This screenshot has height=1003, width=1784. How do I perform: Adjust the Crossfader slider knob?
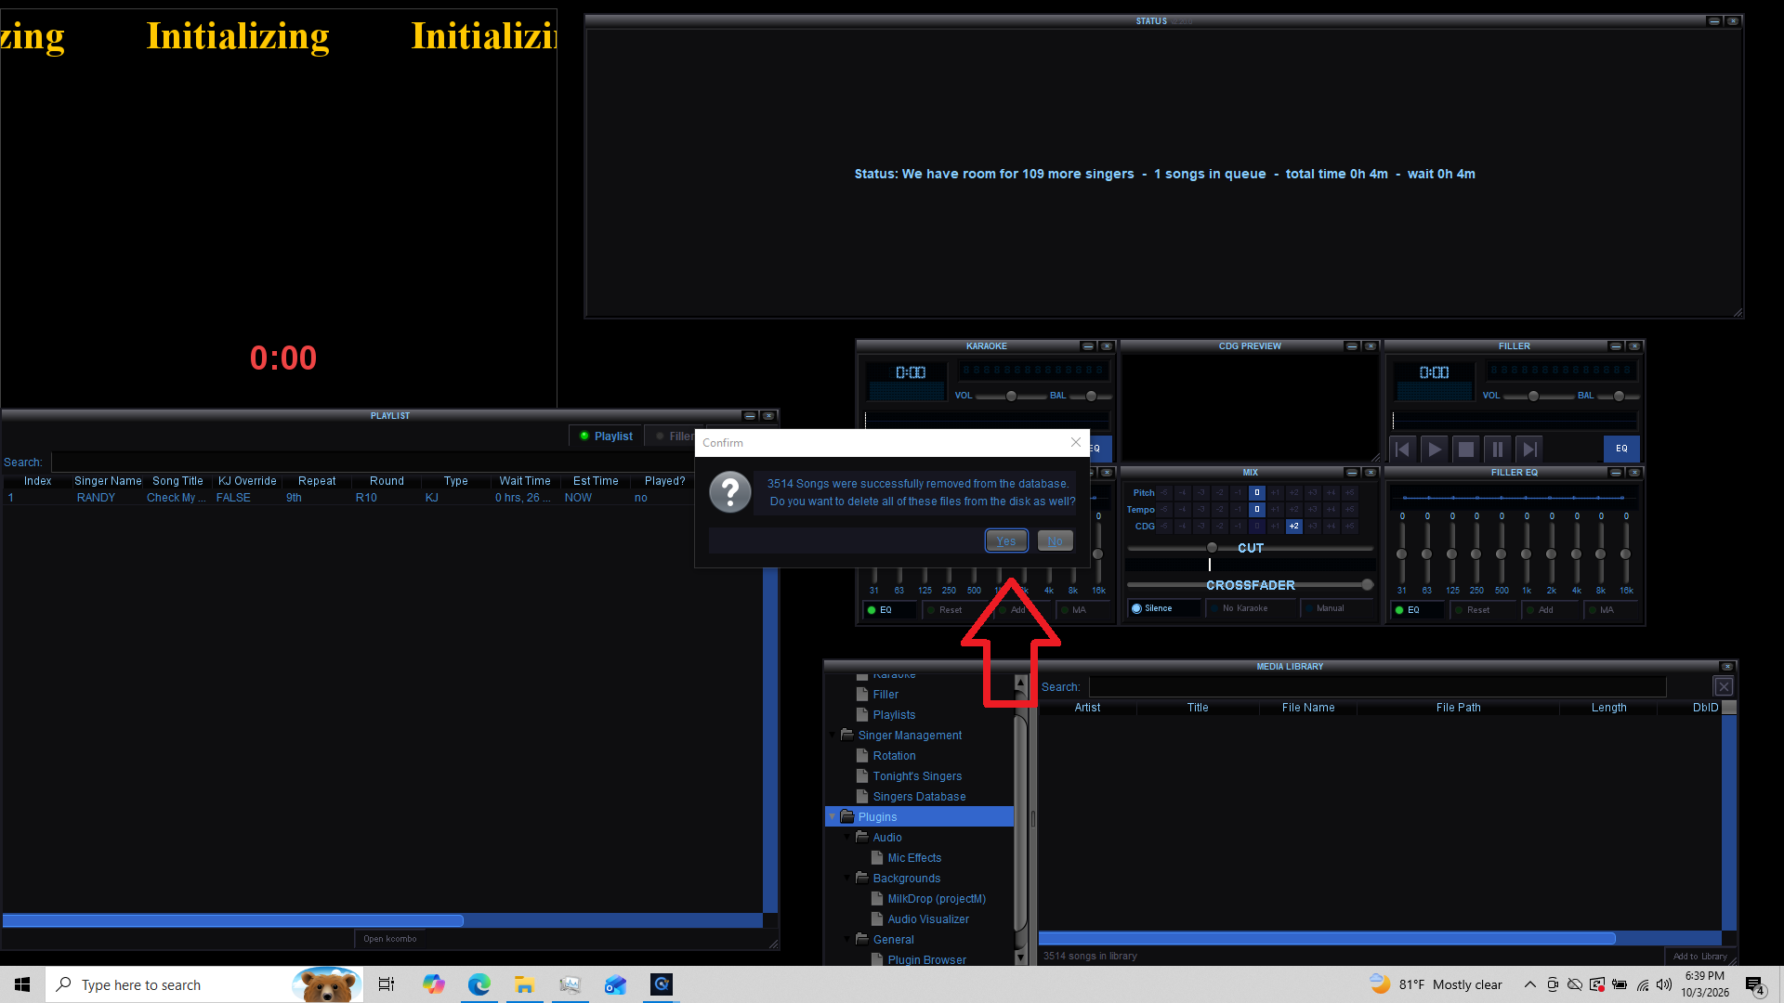(1367, 585)
